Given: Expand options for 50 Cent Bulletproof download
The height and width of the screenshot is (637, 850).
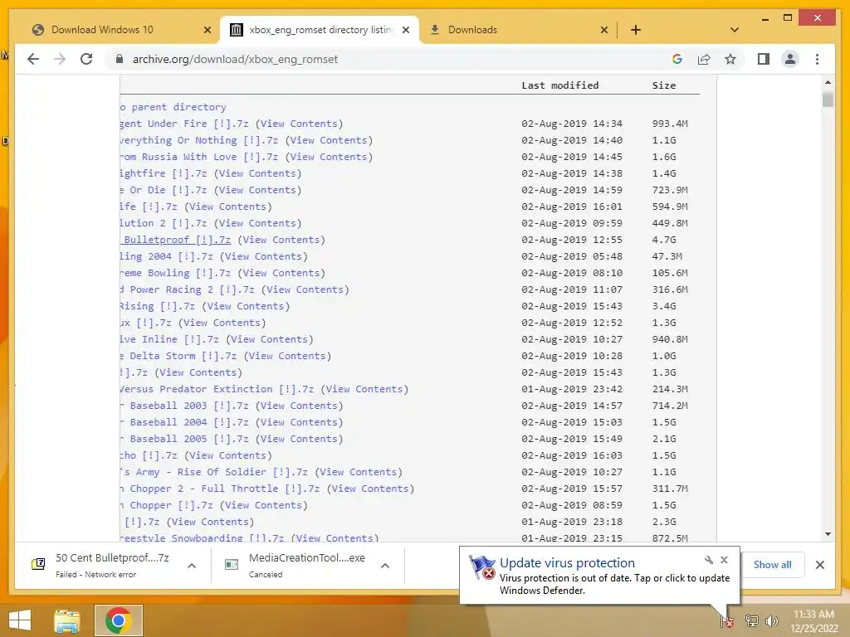Looking at the screenshot, I should click(x=192, y=566).
